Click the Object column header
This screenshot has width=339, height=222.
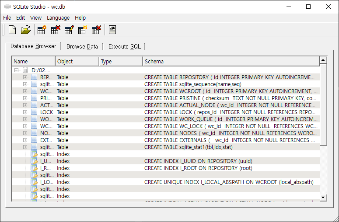77,61
